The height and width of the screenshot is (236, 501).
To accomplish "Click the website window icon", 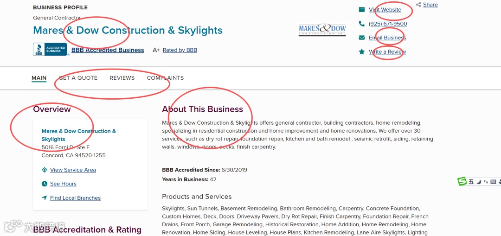I will [x=362, y=10].
